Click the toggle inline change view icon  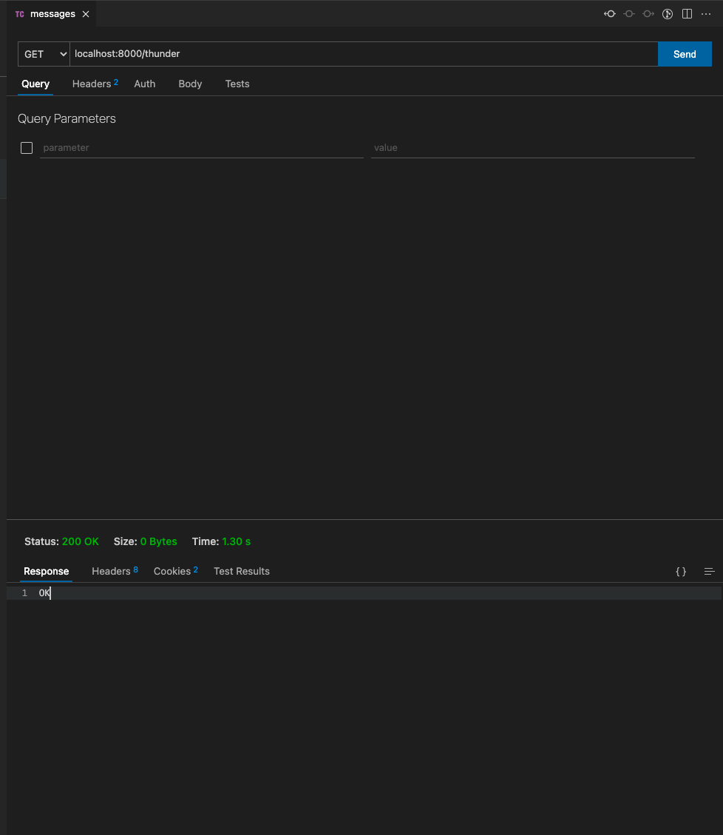click(x=629, y=14)
